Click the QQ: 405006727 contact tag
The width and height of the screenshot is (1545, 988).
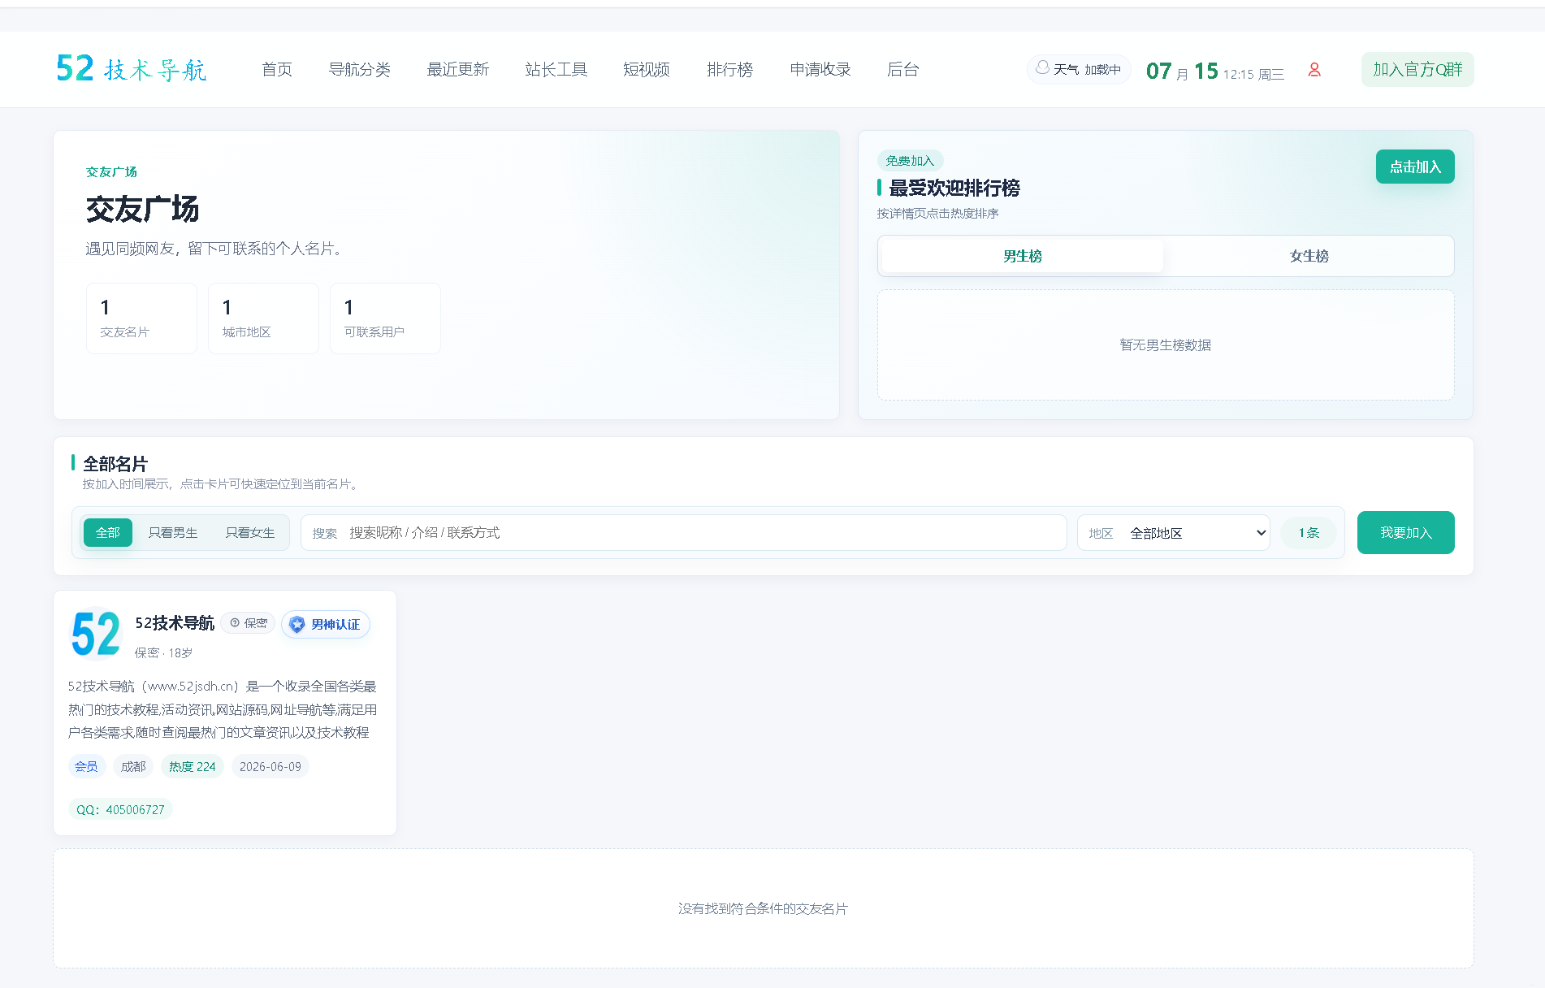click(x=120, y=810)
